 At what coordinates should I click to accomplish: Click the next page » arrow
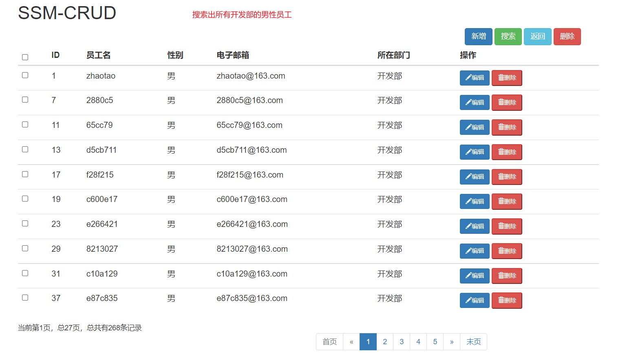click(x=452, y=342)
